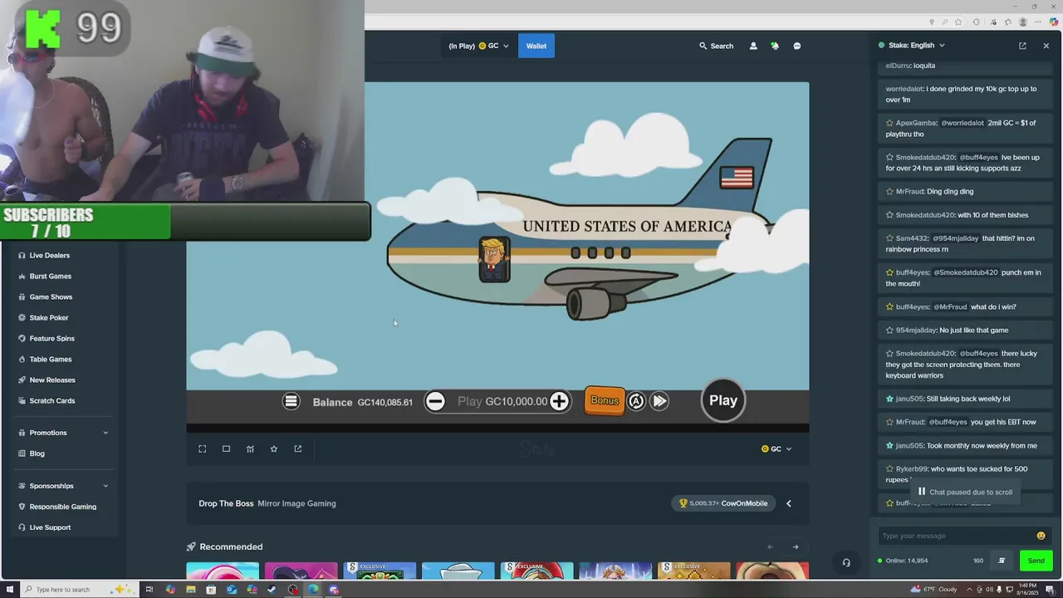Open the game hamburger menu icon
The image size is (1063, 598).
291,401
